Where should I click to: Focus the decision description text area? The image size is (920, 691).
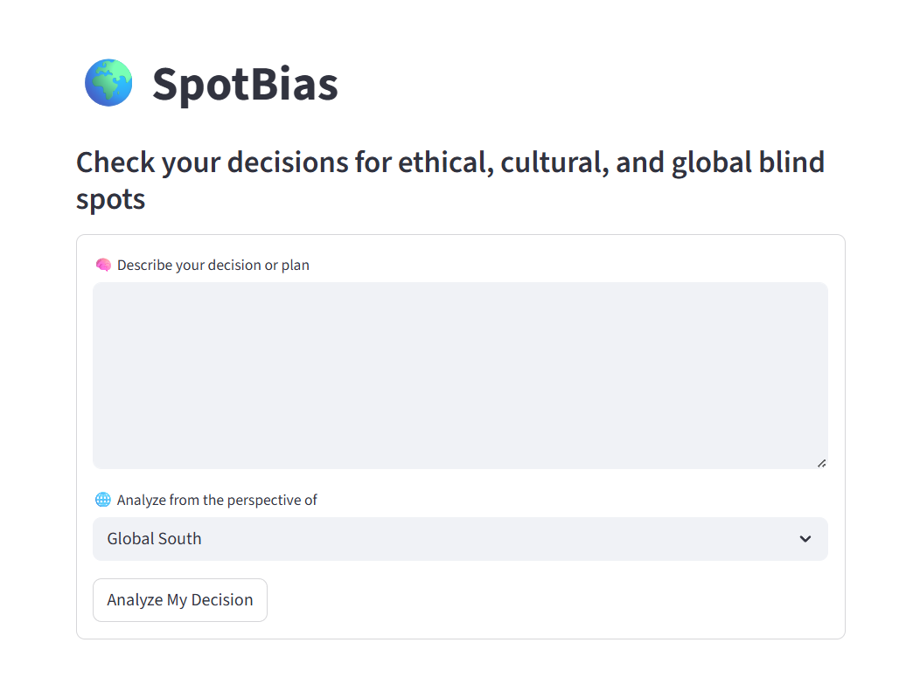[x=460, y=375]
